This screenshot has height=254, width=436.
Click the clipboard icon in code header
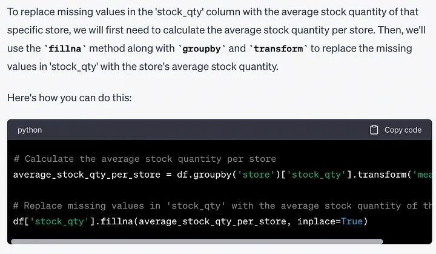tap(374, 130)
